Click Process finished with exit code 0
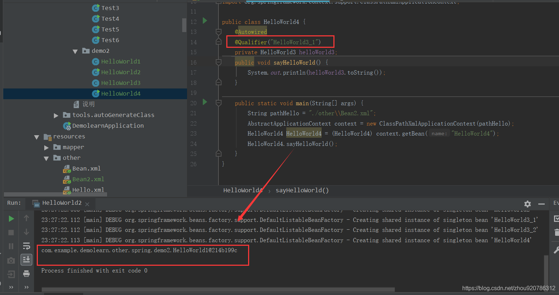This screenshot has width=559, height=295. 94,270
